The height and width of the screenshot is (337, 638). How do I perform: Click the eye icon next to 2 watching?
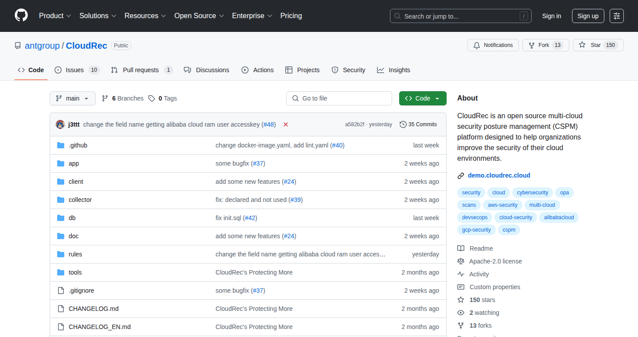click(461, 313)
